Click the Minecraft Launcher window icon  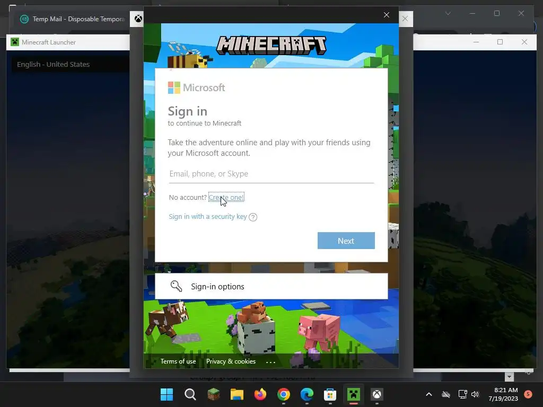click(x=14, y=42)
